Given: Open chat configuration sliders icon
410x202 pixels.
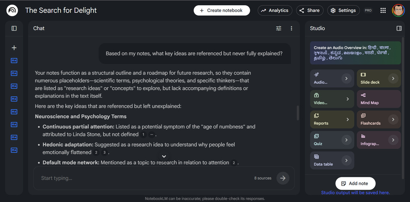Looking at the screenshot, I should pyautogui.click(x=279, y=28).
